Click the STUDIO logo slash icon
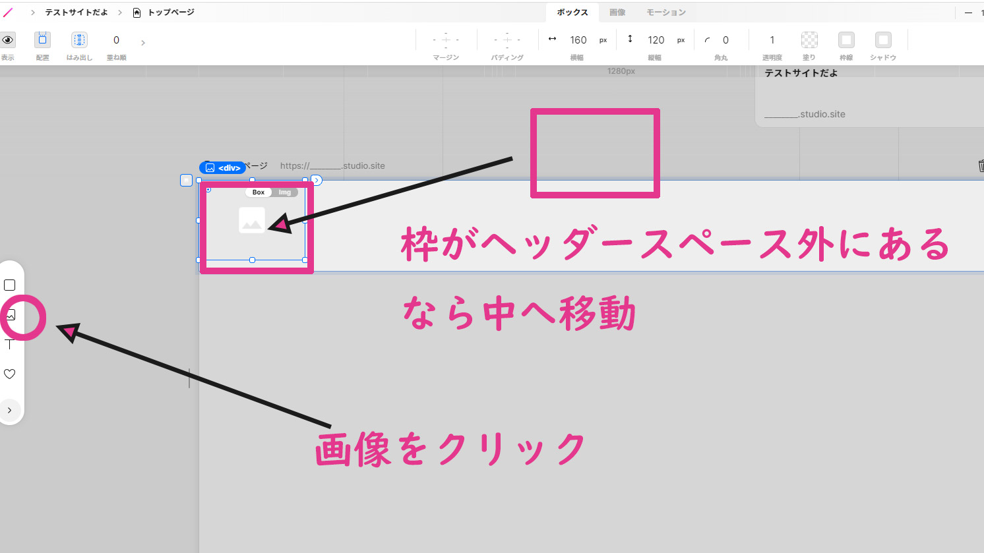This screenshot has height=553, width=984. click(x=8, y=13)
